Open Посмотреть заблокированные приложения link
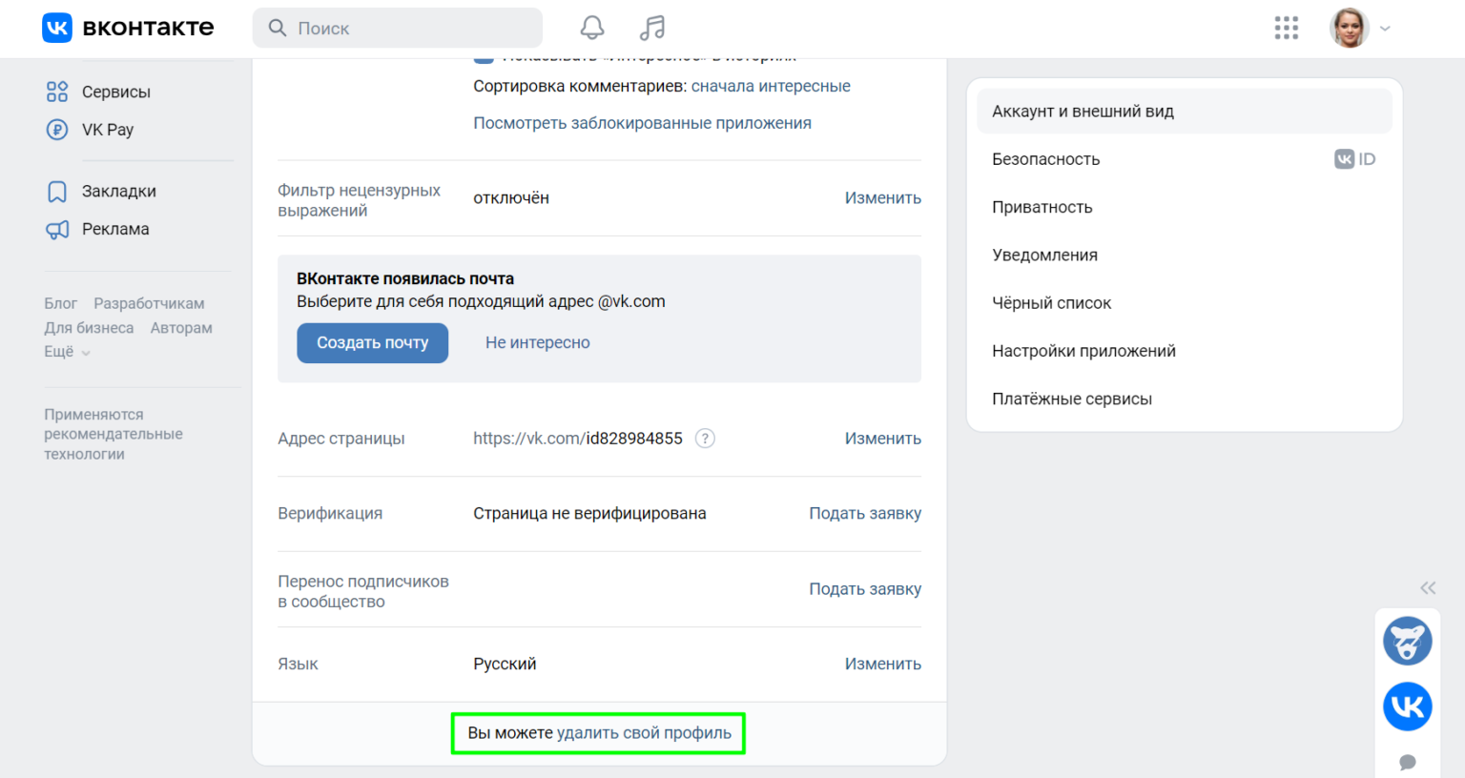The image size is (1465, 778). [x=642, y=123]
